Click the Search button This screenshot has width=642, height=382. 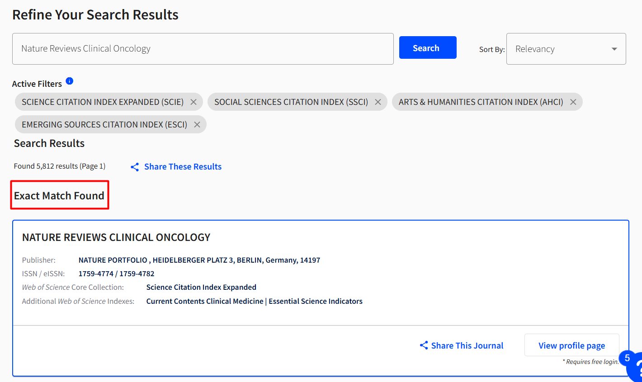point(427,47)
